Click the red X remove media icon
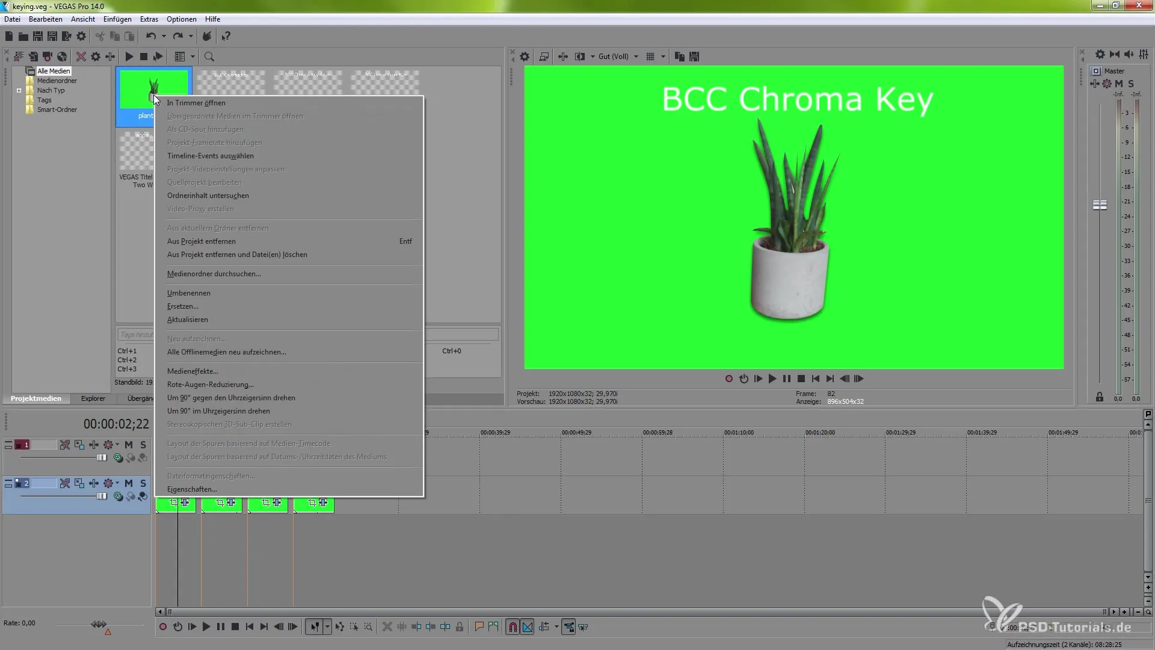 [81, 57]
